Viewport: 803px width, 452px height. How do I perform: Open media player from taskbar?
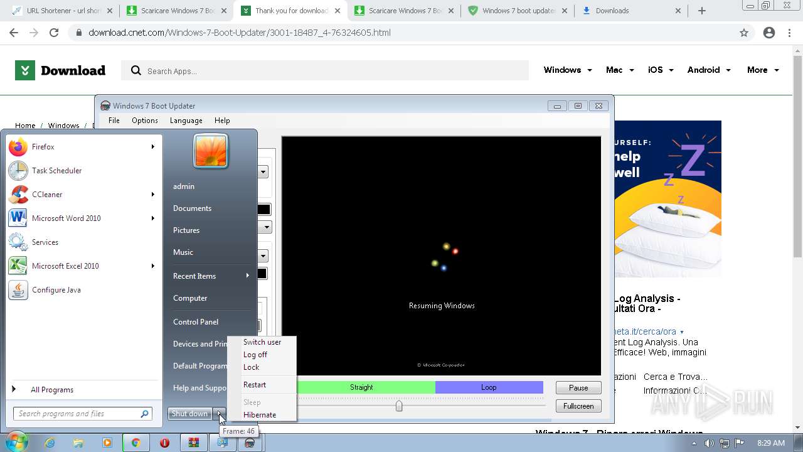(107, 443)
